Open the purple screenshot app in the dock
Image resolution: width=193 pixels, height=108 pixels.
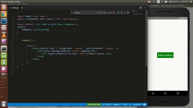(4, 42)
